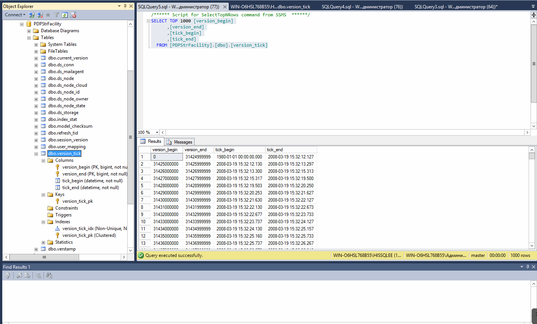Click the Disconnect server icon in Object Explorer

[x=40, y=15]
